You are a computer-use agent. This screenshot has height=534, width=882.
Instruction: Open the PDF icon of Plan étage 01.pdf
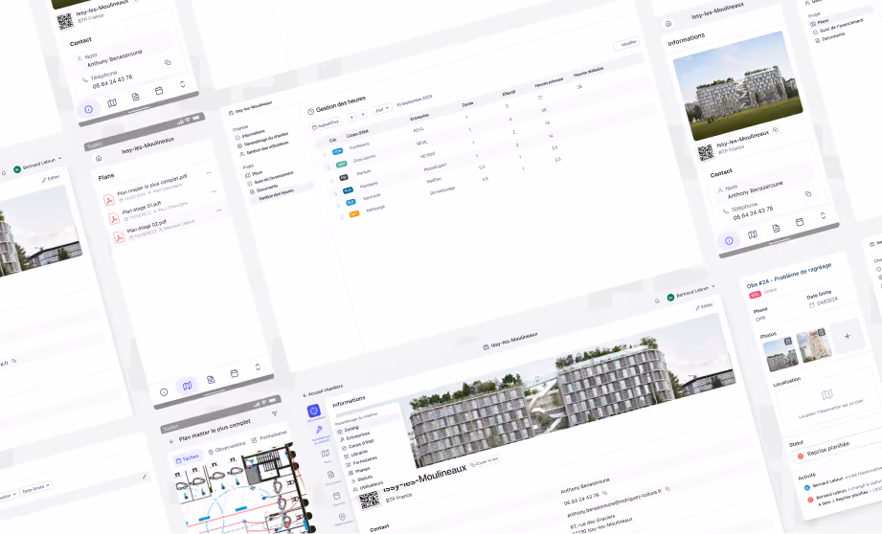(x=114, y=218)
